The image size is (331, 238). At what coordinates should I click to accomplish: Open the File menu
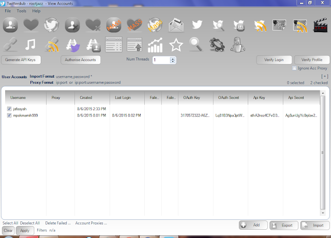point(8,11)
